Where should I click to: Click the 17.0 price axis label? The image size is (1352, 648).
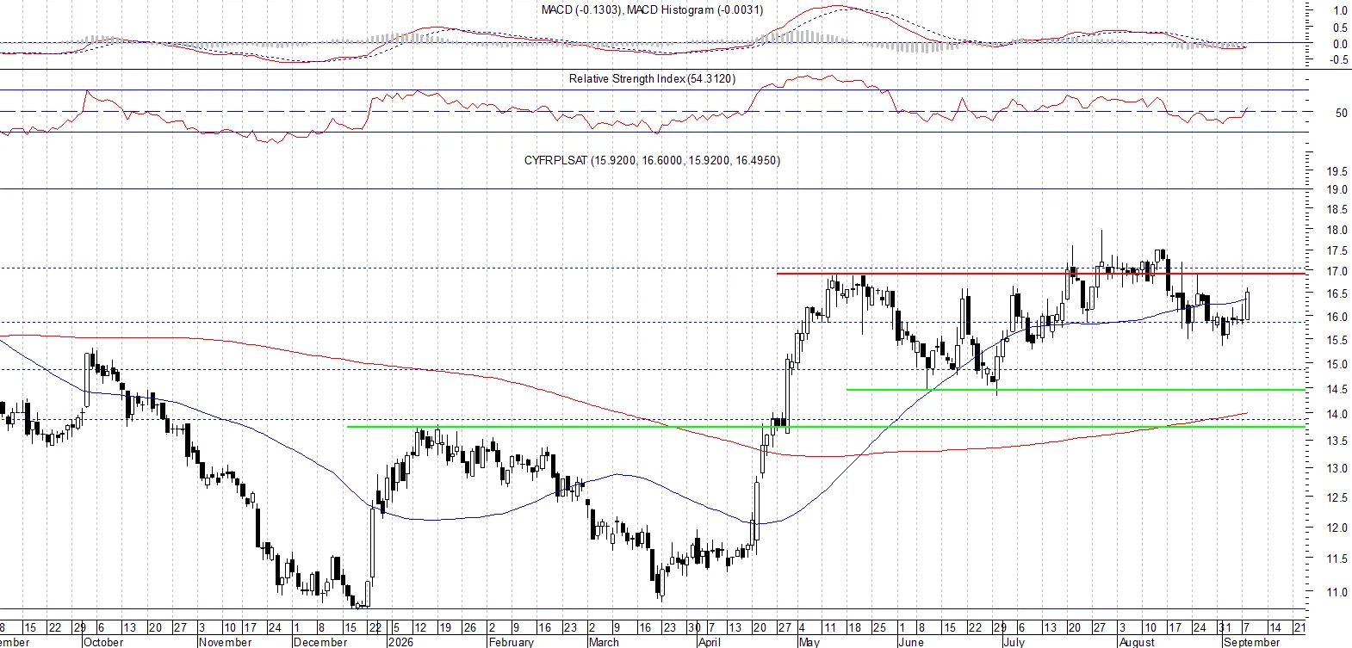click(1336, 271)
